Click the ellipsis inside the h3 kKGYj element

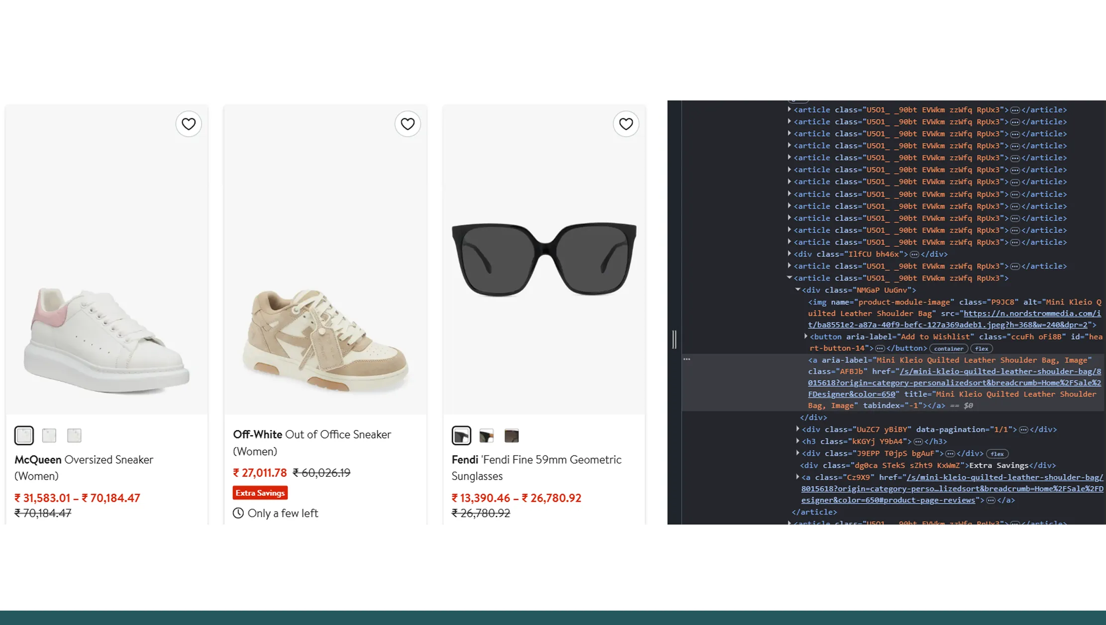[x=917, y=441]
